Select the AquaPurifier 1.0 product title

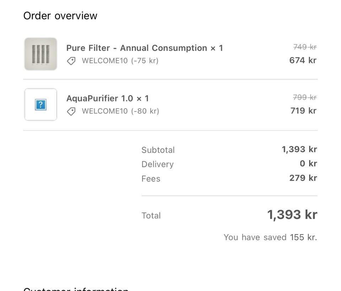(107, 99)
